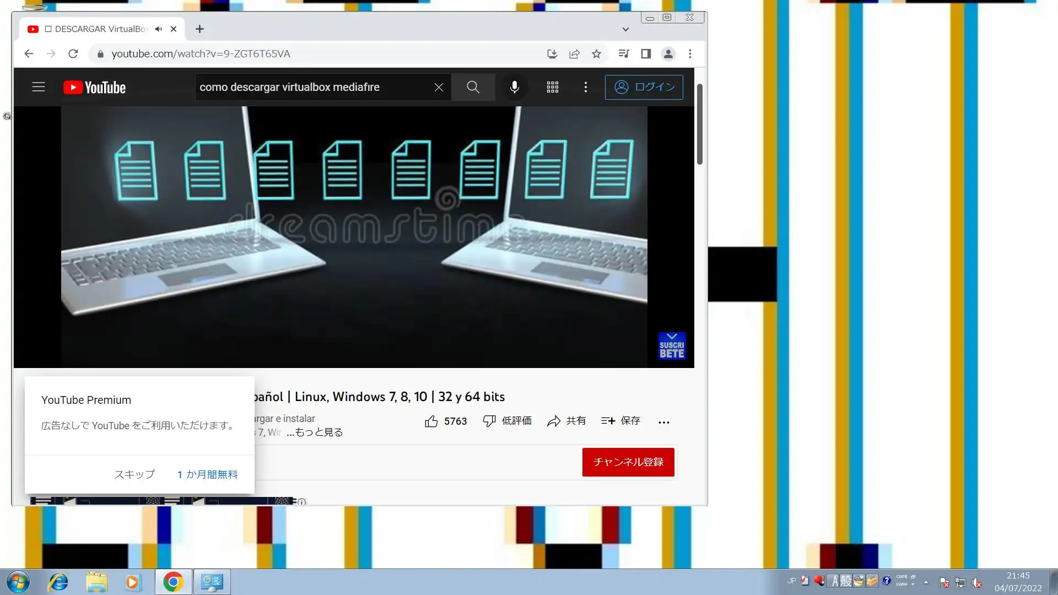This screenshot has width=1058, height=595.
Task: Click the page vertical scrollbar thumb
Action: coord(699,124)
